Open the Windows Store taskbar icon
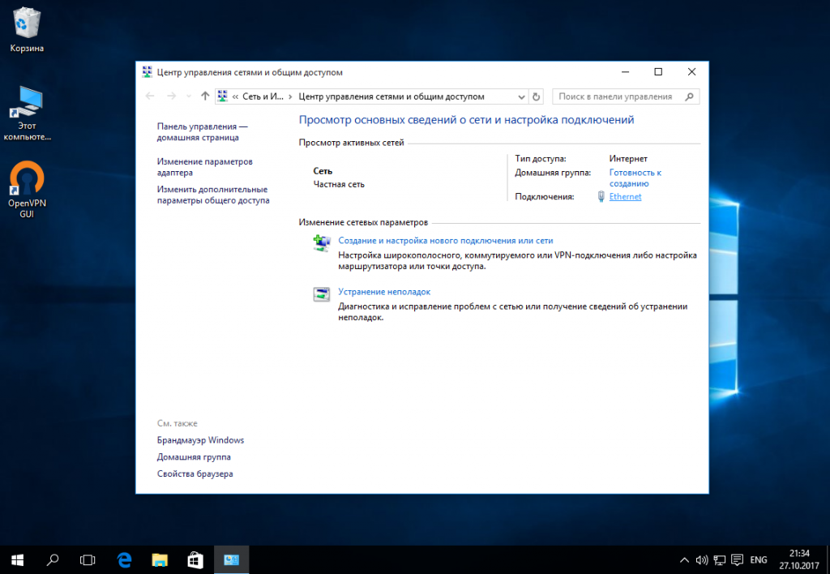 coord(195,559)
